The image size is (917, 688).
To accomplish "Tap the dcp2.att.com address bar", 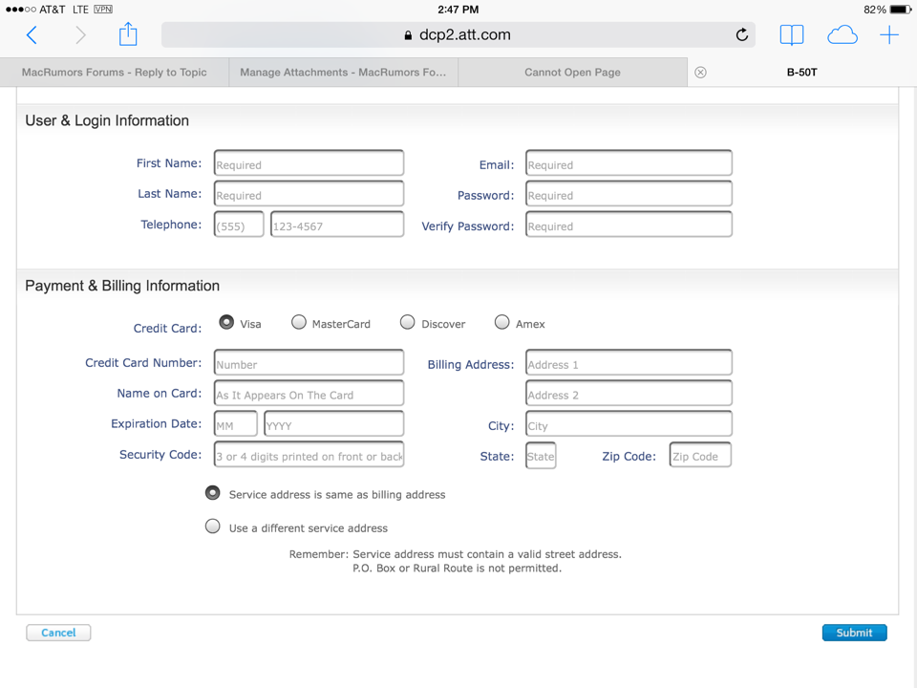I will pos(458,35).
